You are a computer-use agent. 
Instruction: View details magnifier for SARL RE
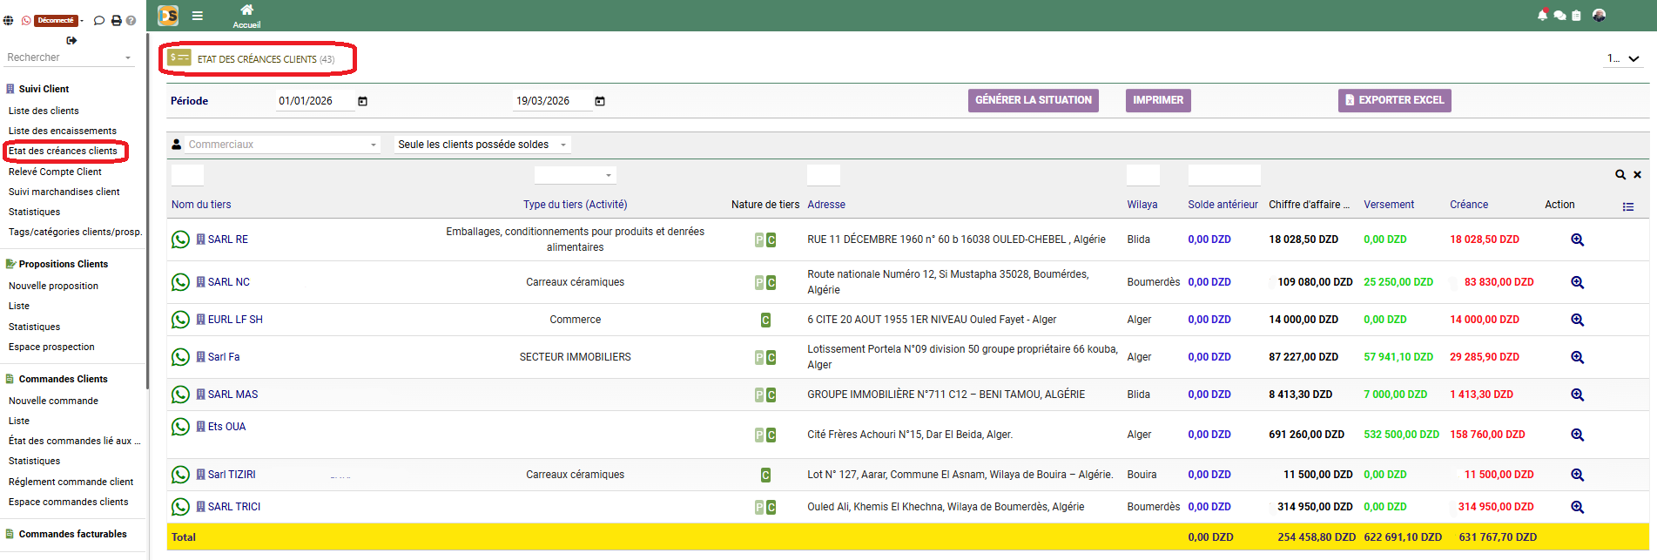[x=1577, y=240]
